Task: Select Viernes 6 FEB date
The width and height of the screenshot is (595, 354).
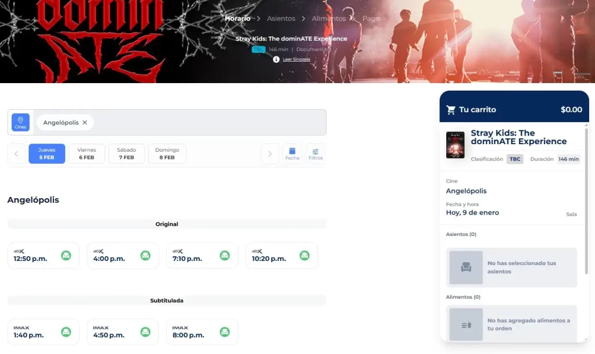Action: 87,154
